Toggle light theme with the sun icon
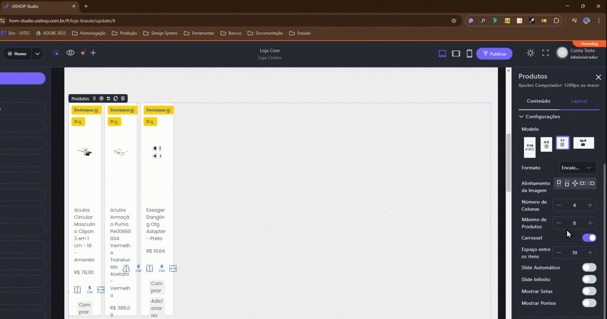The width and height of the screenshot is (607, 319). click(x=530, y=53)
